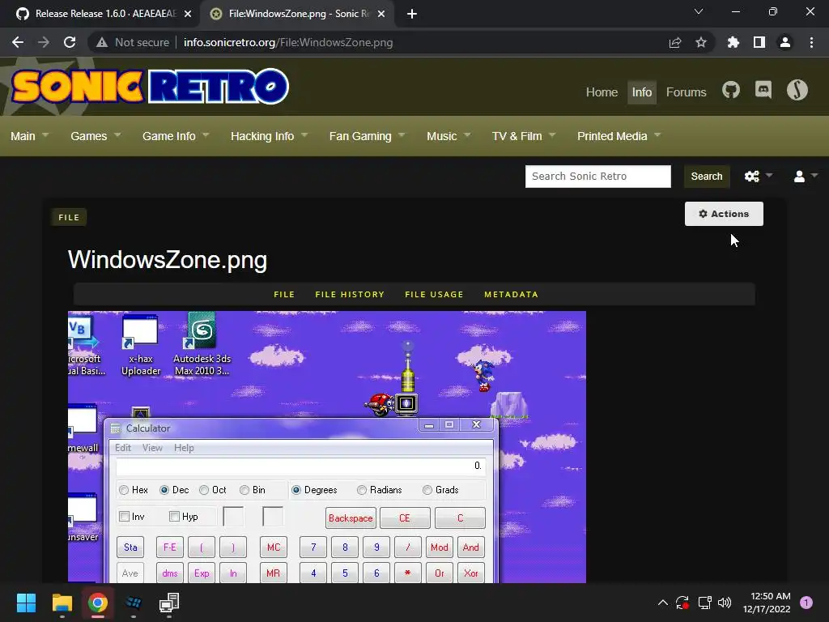This screenshot has width=829, height=622.
Task: Close the GitHub Release 1.6.0 tab
Action: click(188, 14)
